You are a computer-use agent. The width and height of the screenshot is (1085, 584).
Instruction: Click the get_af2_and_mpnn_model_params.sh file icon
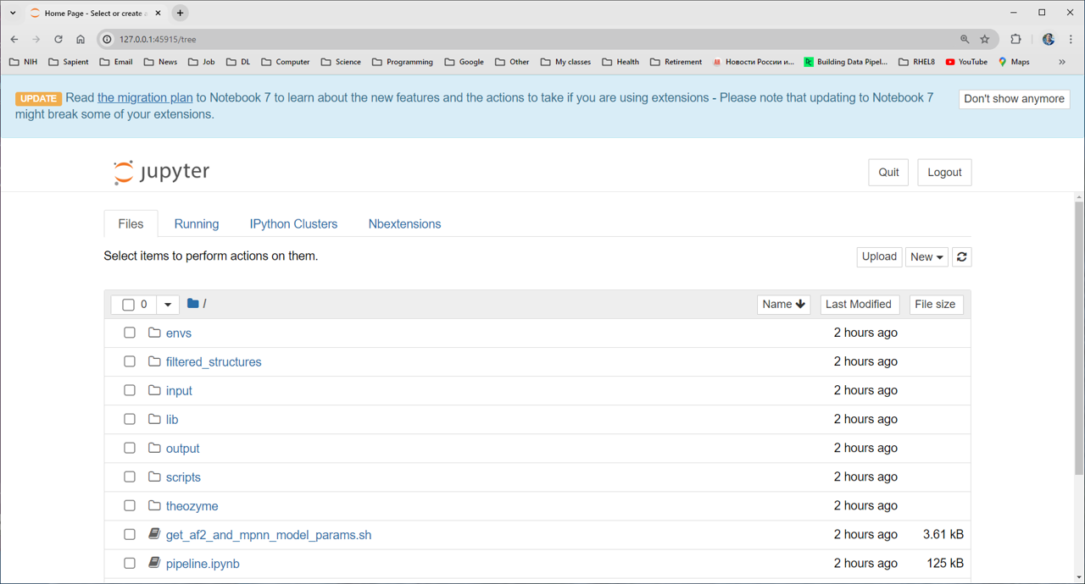154,534
